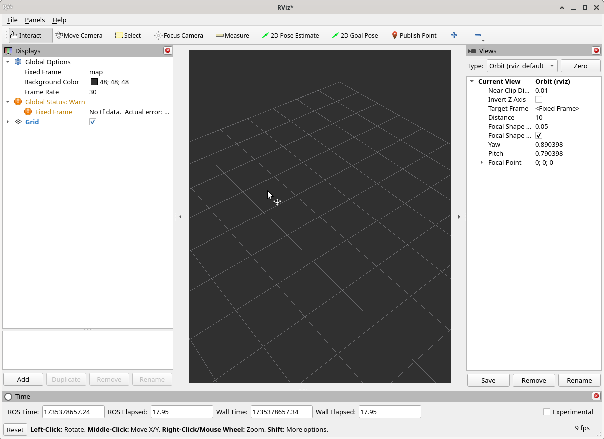Click the Time panel clock icon
Viewport: 604px width, 439px height.
8,396
